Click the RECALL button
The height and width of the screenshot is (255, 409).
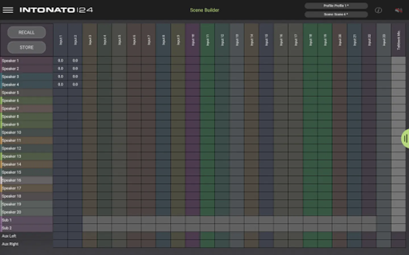click(26, 33)
